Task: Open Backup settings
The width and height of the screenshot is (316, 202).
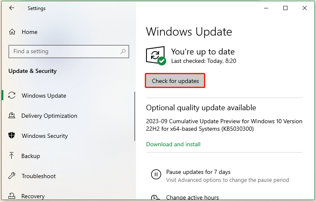Action: point(31,156)
